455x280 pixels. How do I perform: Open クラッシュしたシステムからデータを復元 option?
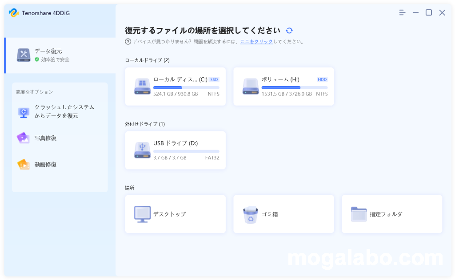[64, 111]
